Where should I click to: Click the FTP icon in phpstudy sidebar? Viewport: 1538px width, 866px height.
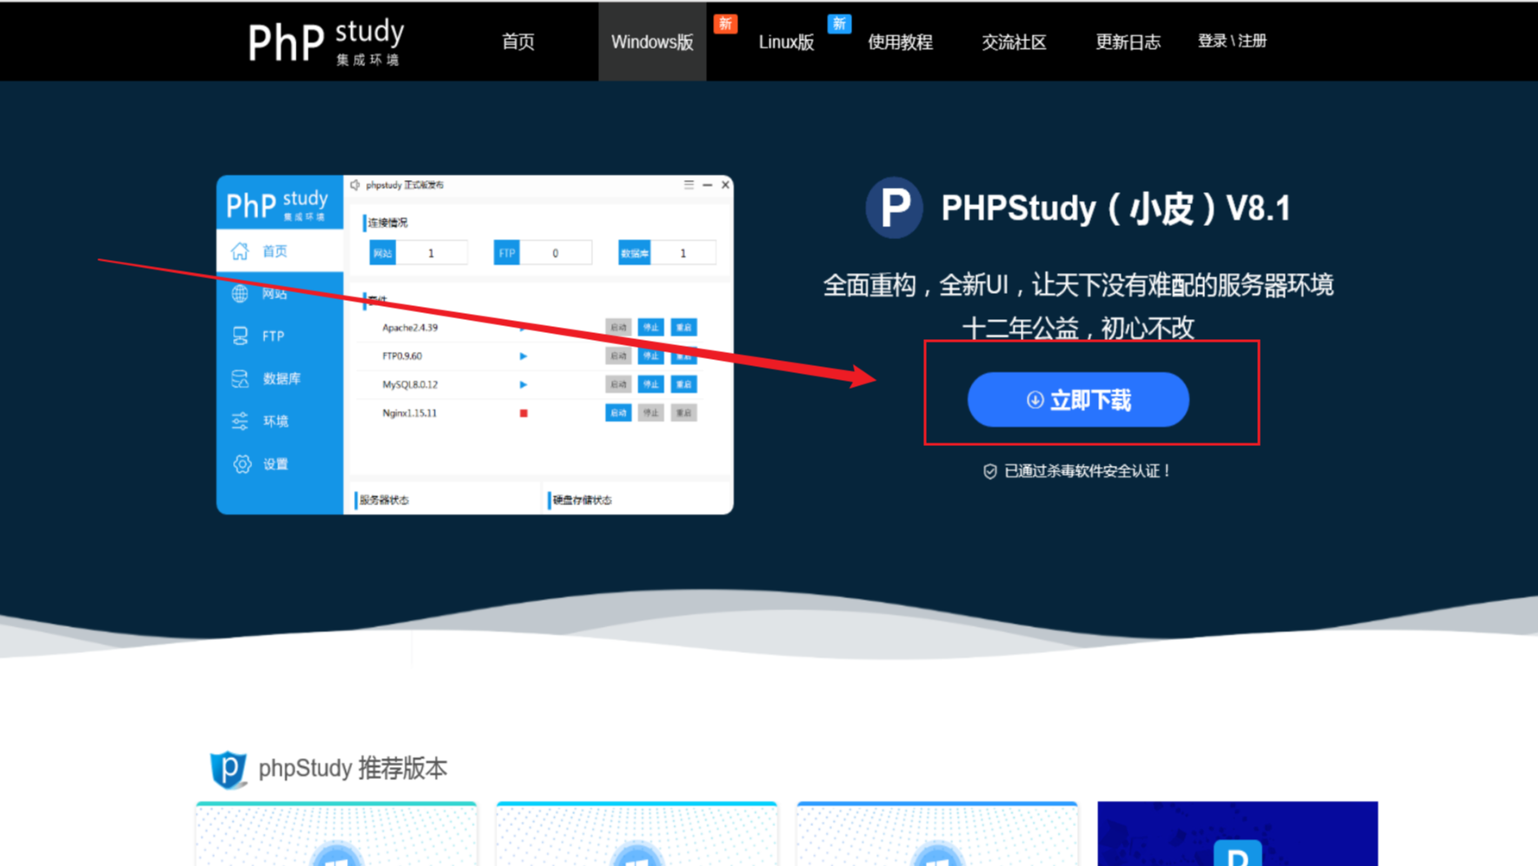pos(241,336)
